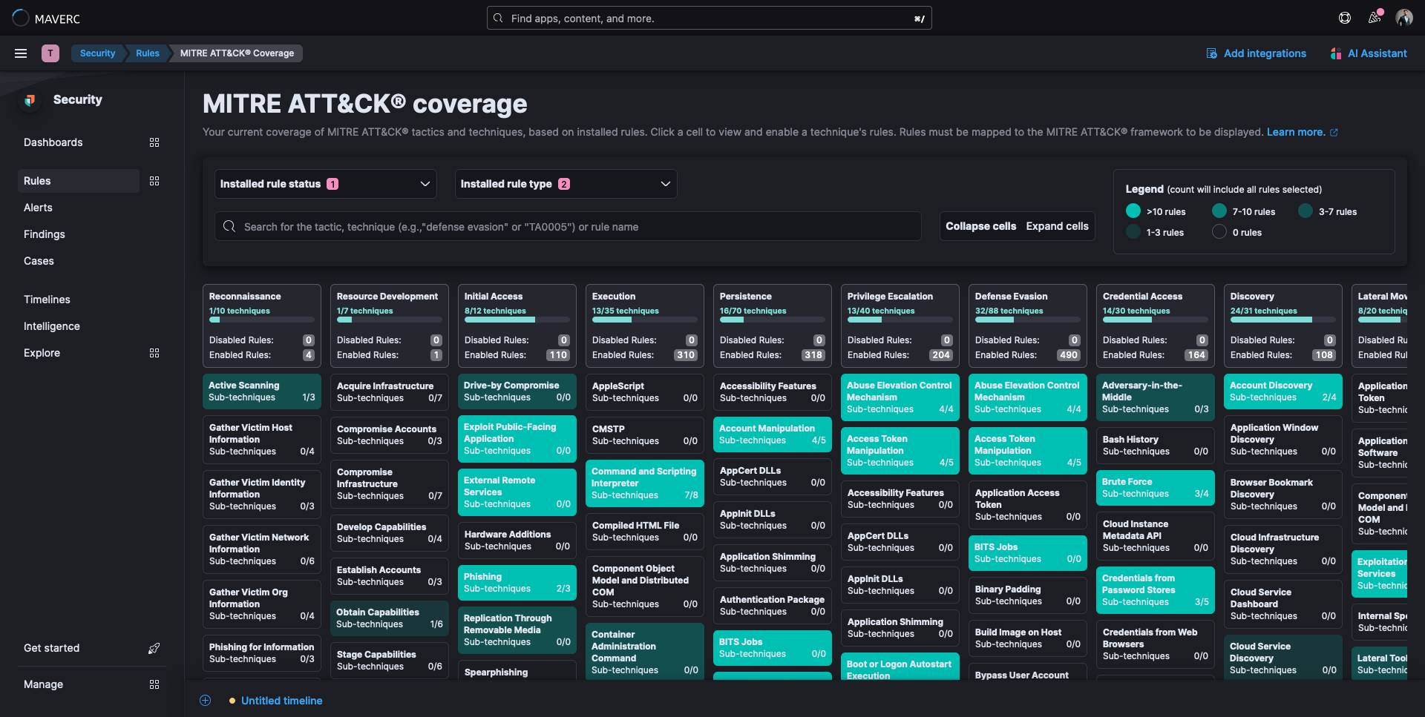Click the 0 rules legend swatch
Screen dimensions: 1425x717
pyautogui.click(x=1219, y=232)
